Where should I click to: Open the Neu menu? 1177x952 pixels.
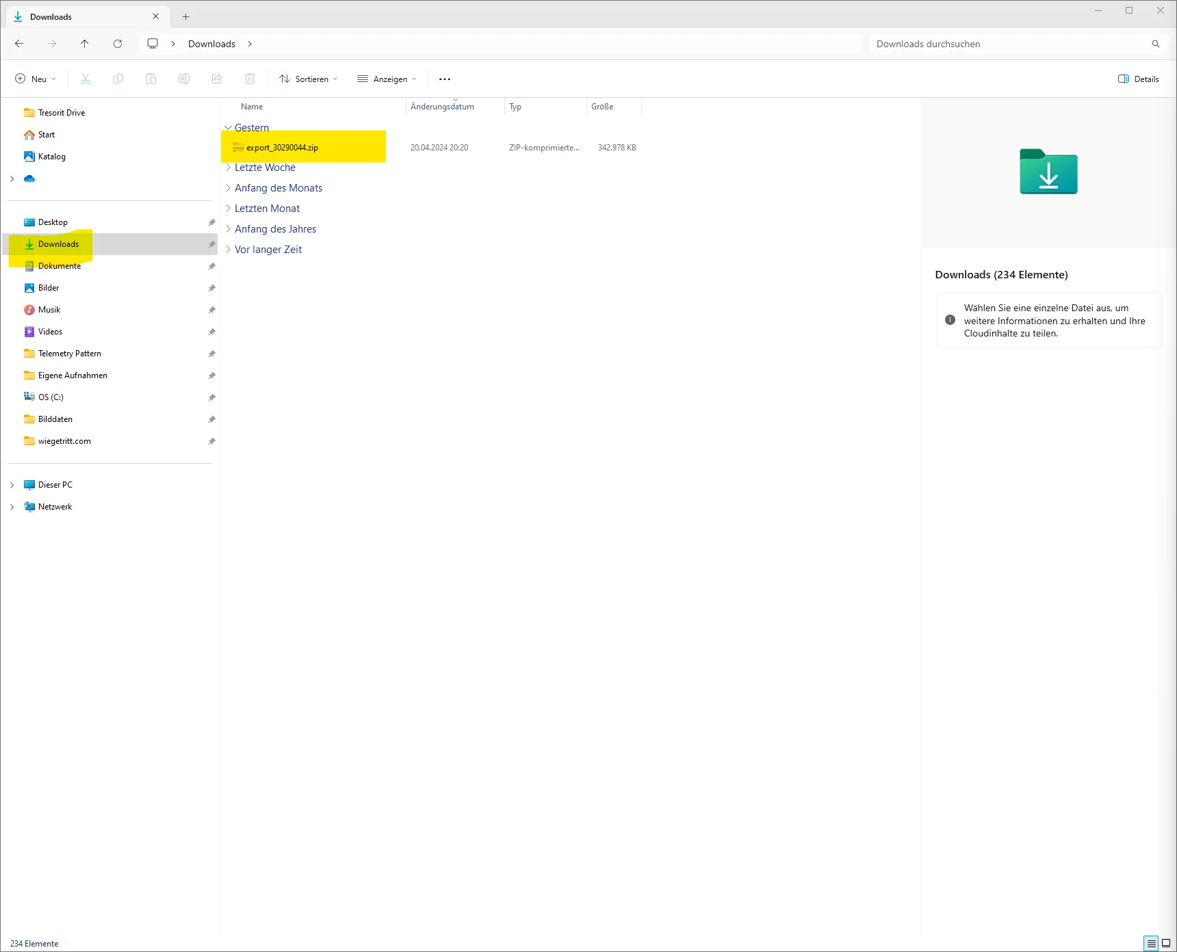[36, 79]
